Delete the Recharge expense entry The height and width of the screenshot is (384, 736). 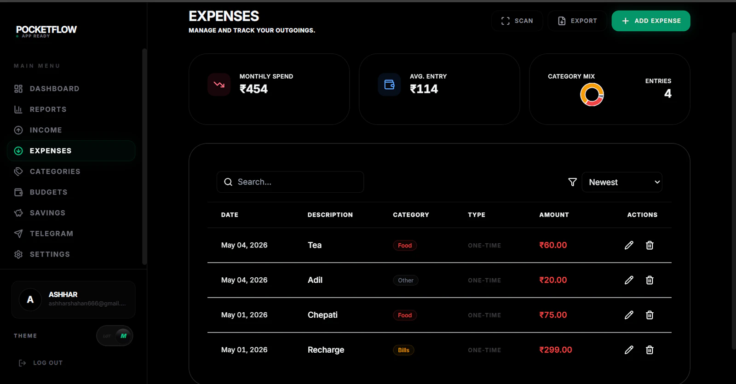650,350
